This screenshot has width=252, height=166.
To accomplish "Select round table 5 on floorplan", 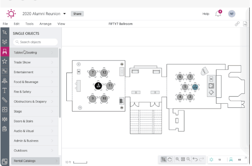I will (185, 87).
